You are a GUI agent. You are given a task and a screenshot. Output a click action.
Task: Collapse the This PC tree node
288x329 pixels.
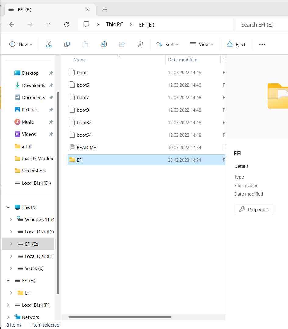click(8, 207)
